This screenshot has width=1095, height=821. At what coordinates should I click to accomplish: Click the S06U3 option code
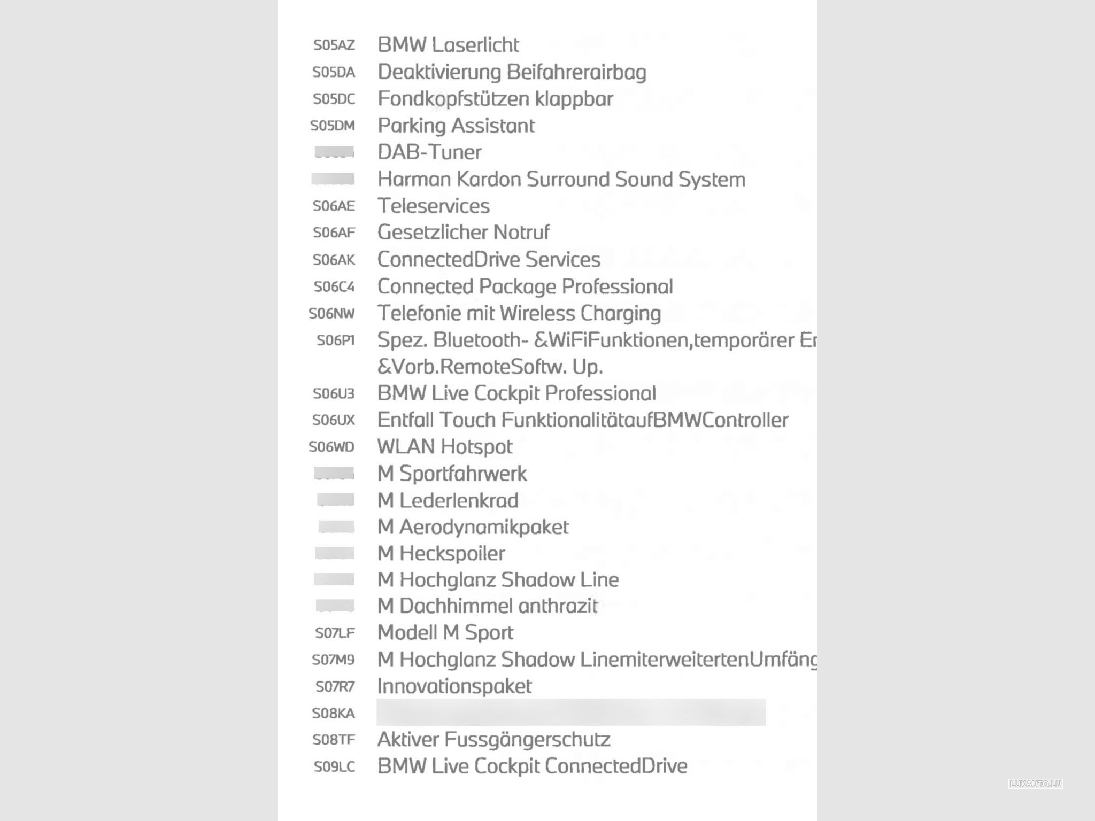click(334, 394)
